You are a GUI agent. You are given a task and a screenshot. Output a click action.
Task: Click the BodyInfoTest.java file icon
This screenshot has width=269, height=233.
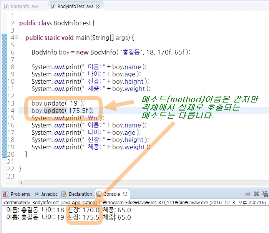53,7
